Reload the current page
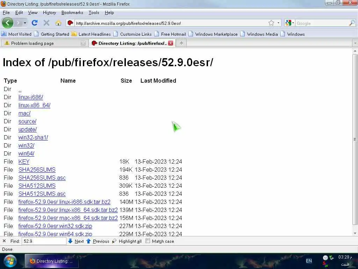 pyautogui.click(x=35, y=23)
